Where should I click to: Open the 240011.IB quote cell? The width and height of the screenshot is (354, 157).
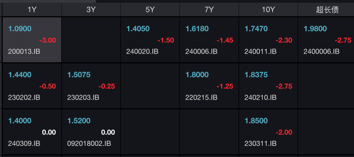[x=268, y=40]
